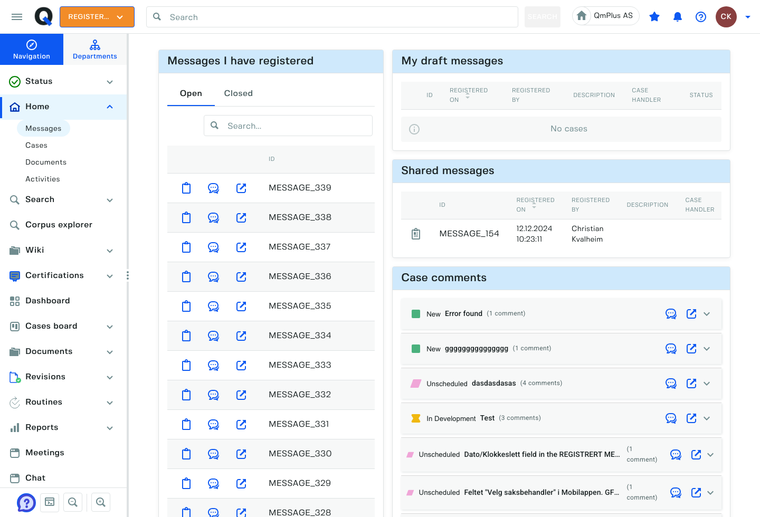Open Documents under Home
This screenshot has height=517, width=760.
[x=46, y=162]
